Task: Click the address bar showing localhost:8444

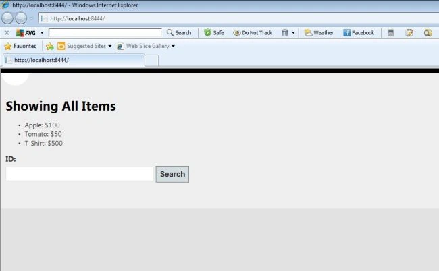Action: point(238,18)
